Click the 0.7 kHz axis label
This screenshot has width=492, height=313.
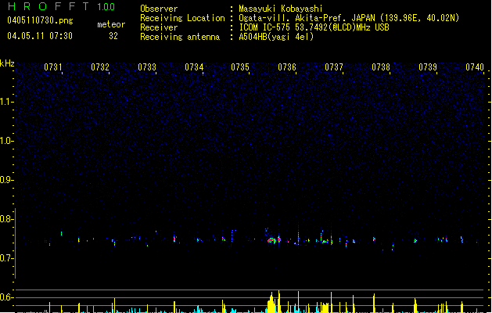click(7, 258)
